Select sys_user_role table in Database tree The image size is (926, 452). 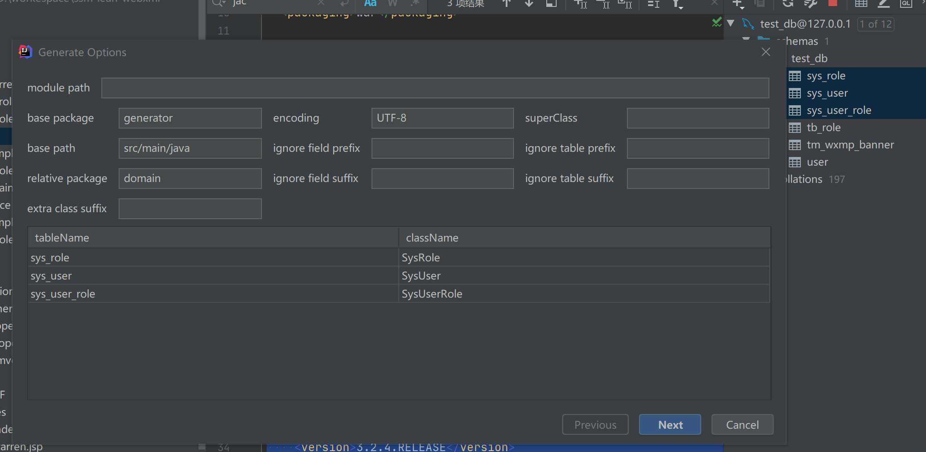[839, 110]
